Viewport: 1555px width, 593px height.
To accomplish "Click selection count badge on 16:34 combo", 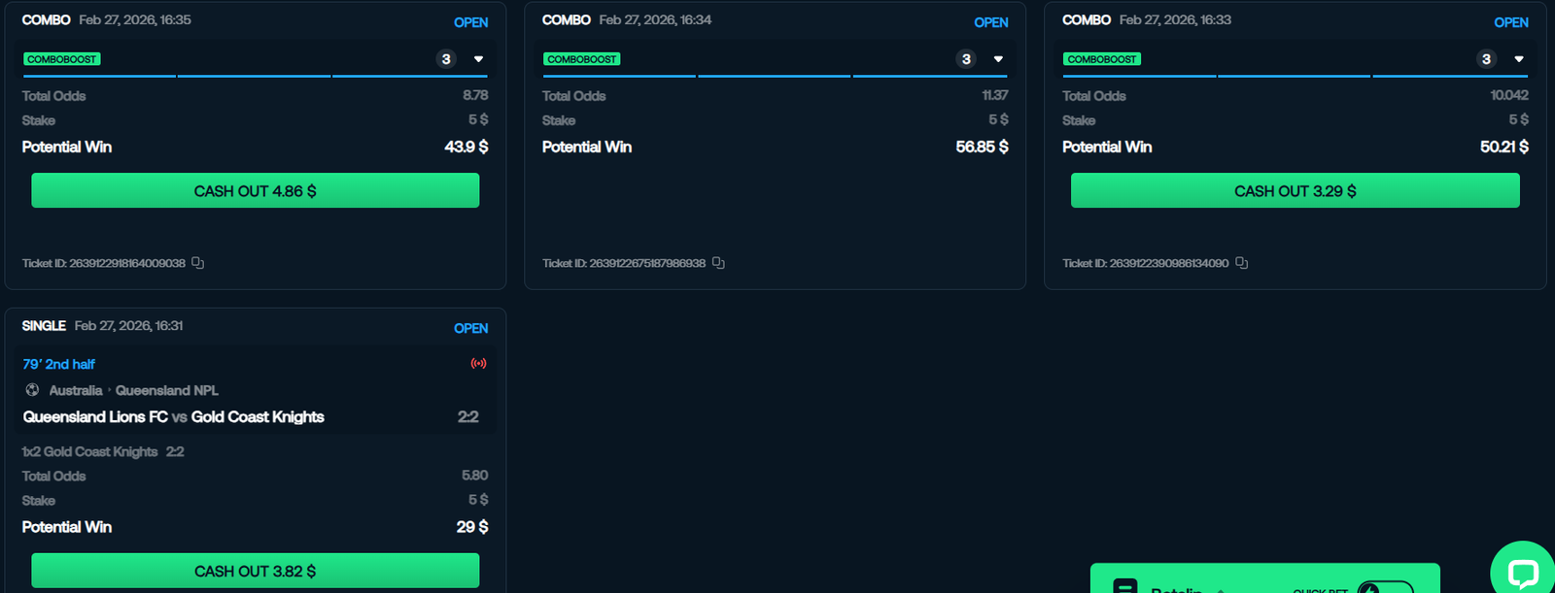I will point(965,59).
